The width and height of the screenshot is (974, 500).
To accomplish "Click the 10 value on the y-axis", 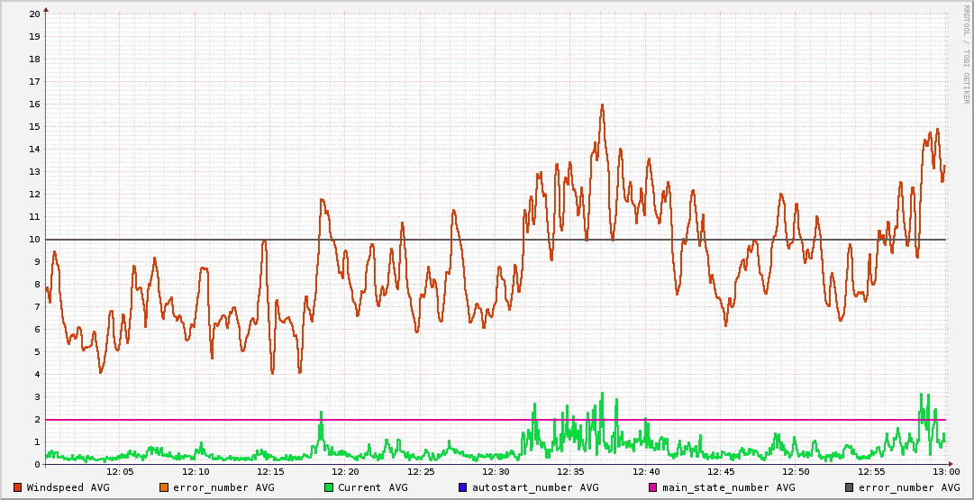I will 34,240.
